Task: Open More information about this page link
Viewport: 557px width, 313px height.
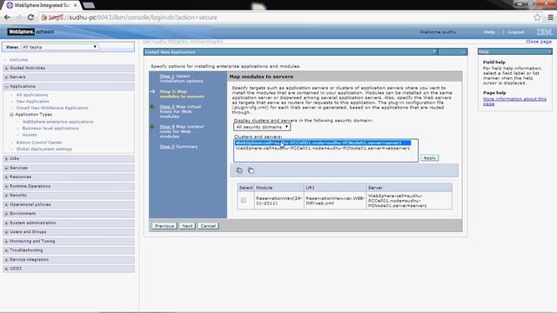Action: [x=514, y=101]
